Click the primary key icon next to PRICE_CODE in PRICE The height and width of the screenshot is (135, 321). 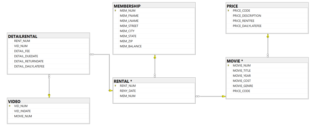click(228, 11)
